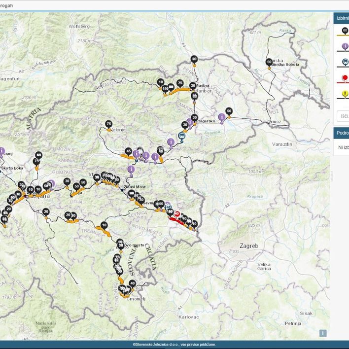Click the Področ panel header
Image resolution: width=349 pixels, height=349 pixels.
click(x=342, y=133)
